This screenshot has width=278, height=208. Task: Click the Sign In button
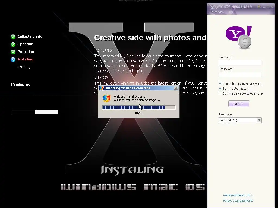[x=239, y=104]
